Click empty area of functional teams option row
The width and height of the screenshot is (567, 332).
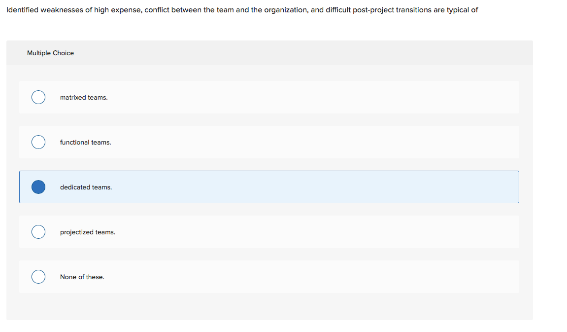point(315,143)
